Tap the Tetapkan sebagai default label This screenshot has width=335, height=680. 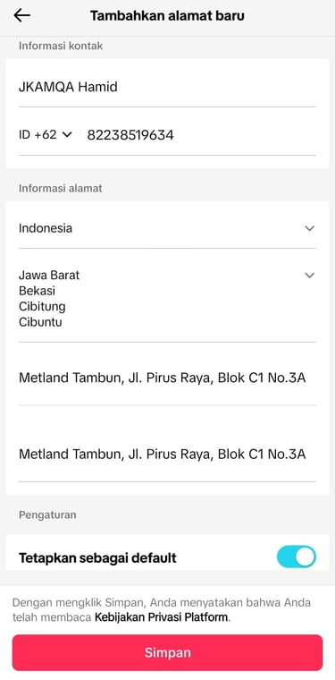tap(97, 557)
